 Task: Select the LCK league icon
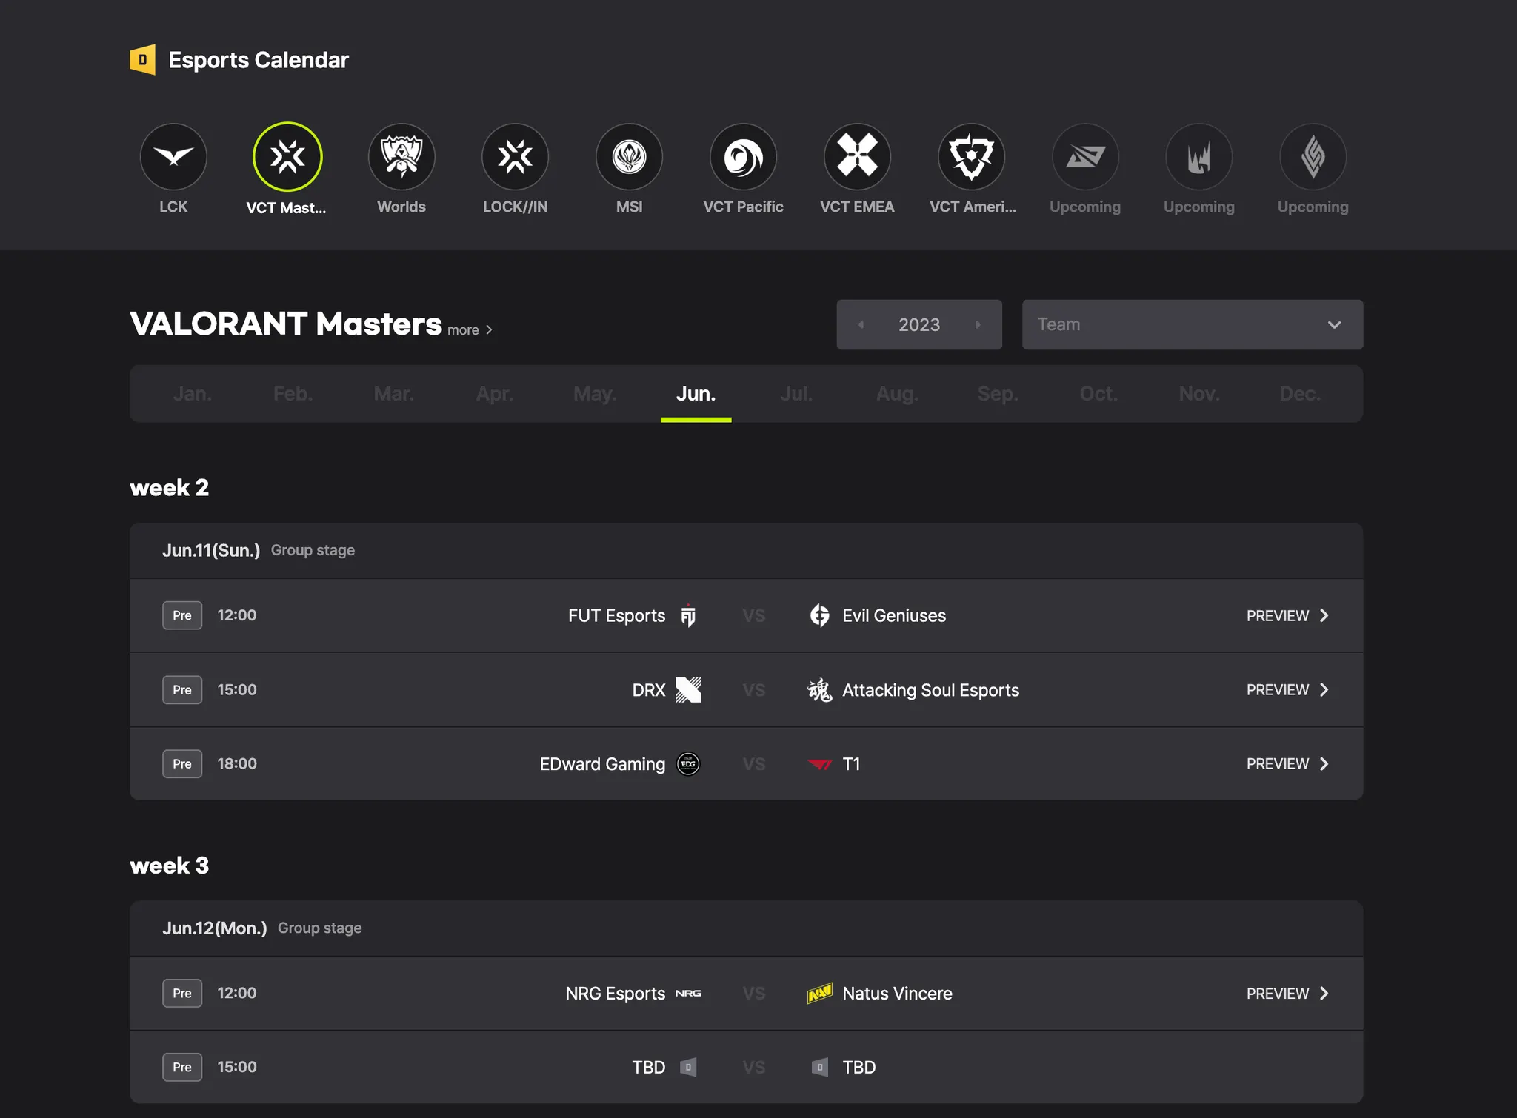(173, 157)
